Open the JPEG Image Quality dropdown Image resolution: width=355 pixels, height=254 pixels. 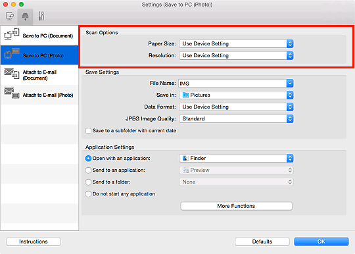236,118
